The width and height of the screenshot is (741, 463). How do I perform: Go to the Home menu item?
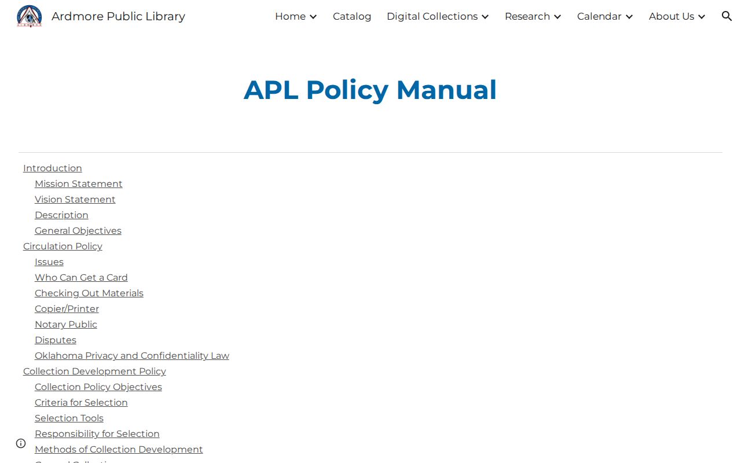290,16
